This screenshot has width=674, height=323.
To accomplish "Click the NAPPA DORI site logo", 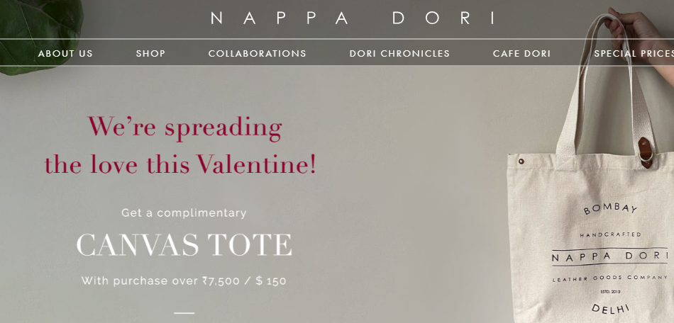I will pyautogui.click(x=353, y=18).
